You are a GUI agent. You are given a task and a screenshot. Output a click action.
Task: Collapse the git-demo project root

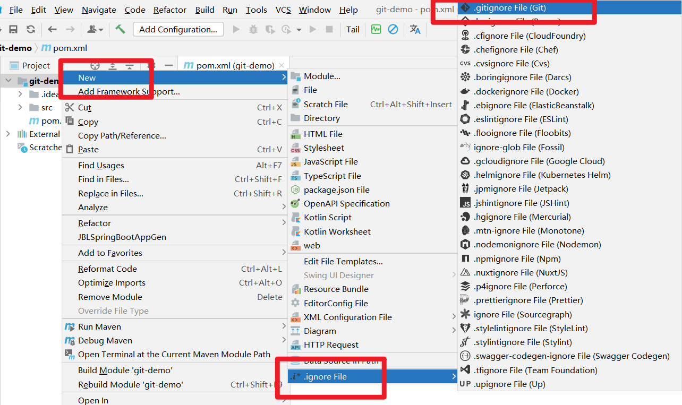pos(7,81)
